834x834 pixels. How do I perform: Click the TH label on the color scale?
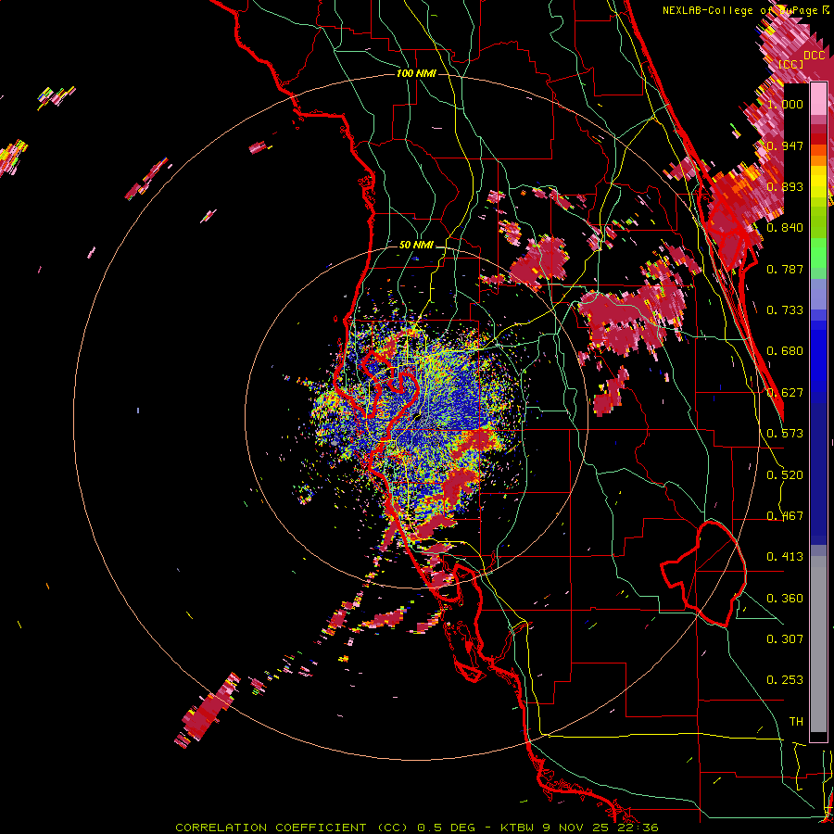coord(796,722)
